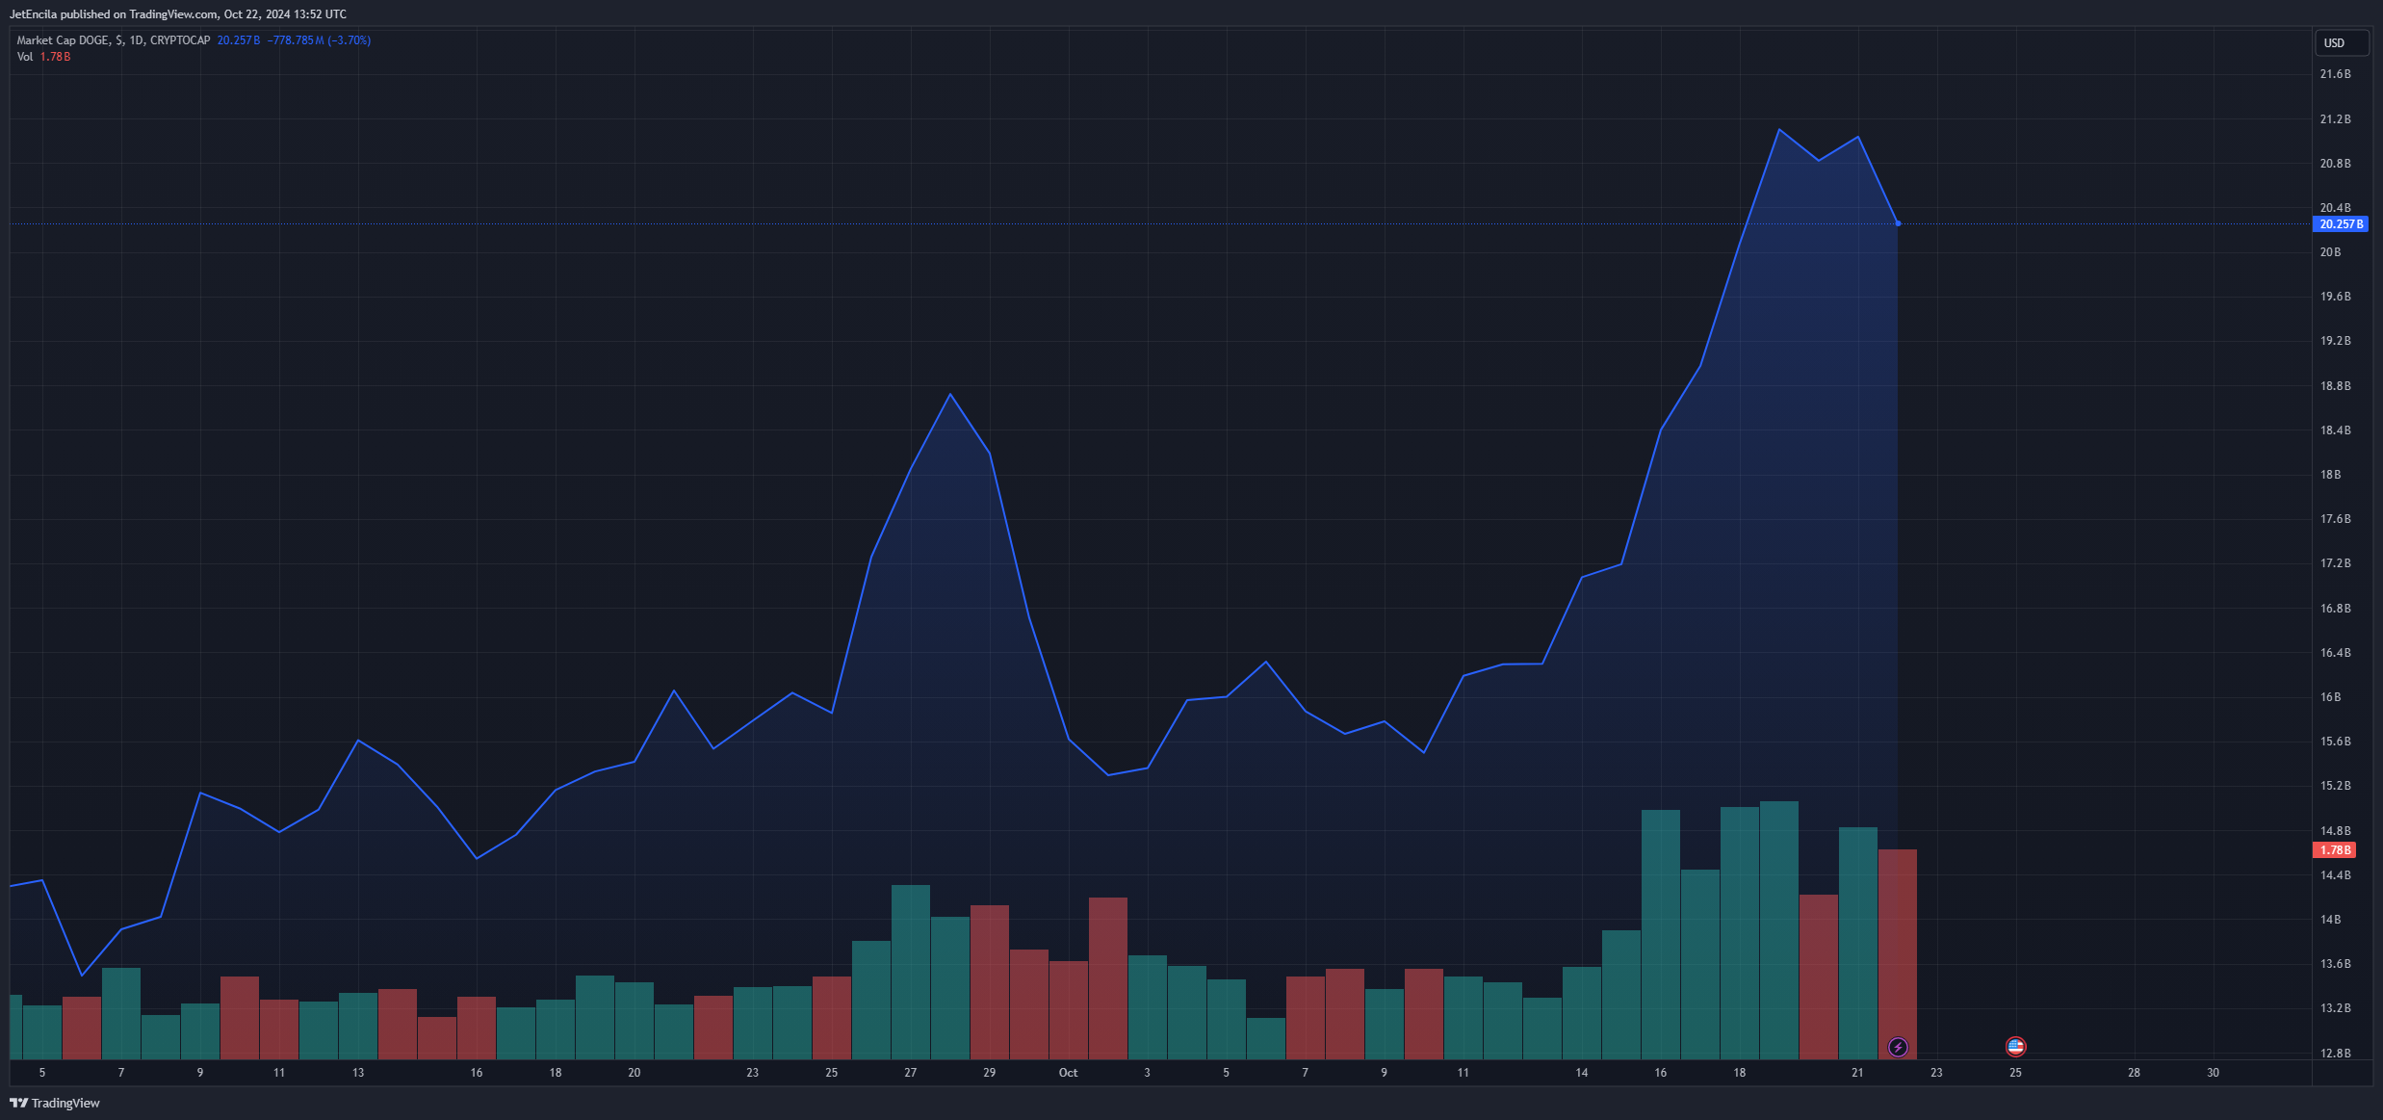2383x1120 pixels.
Task: Click date 30 on the time axis
Action: click(x=2213, y=1073)
